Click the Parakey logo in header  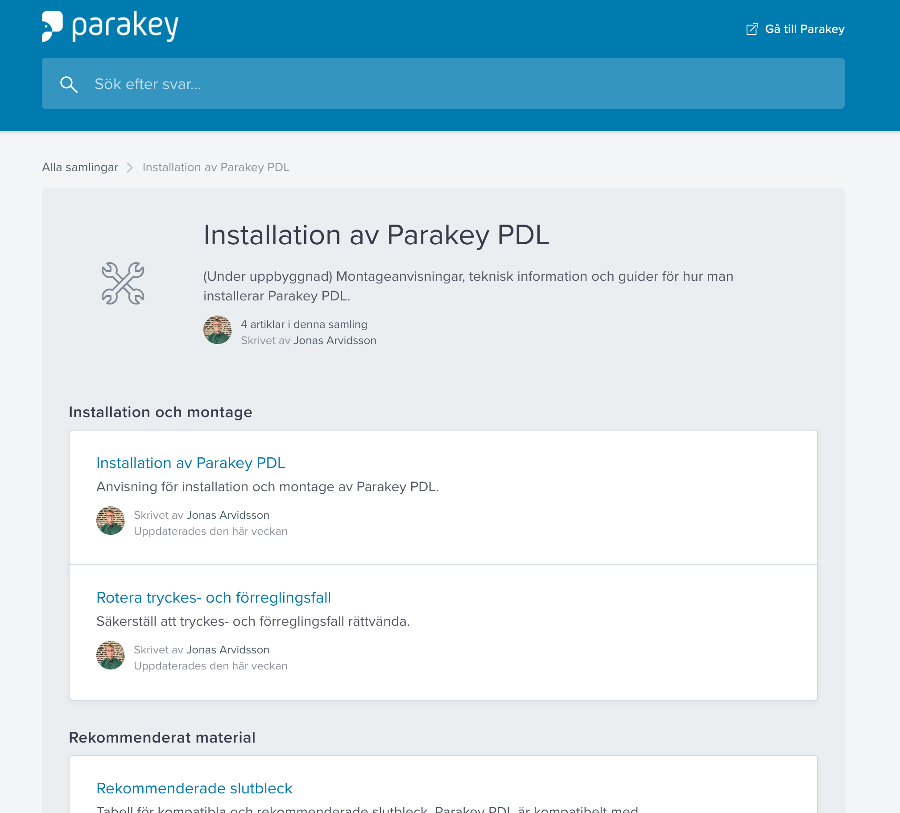coord(110,26)
